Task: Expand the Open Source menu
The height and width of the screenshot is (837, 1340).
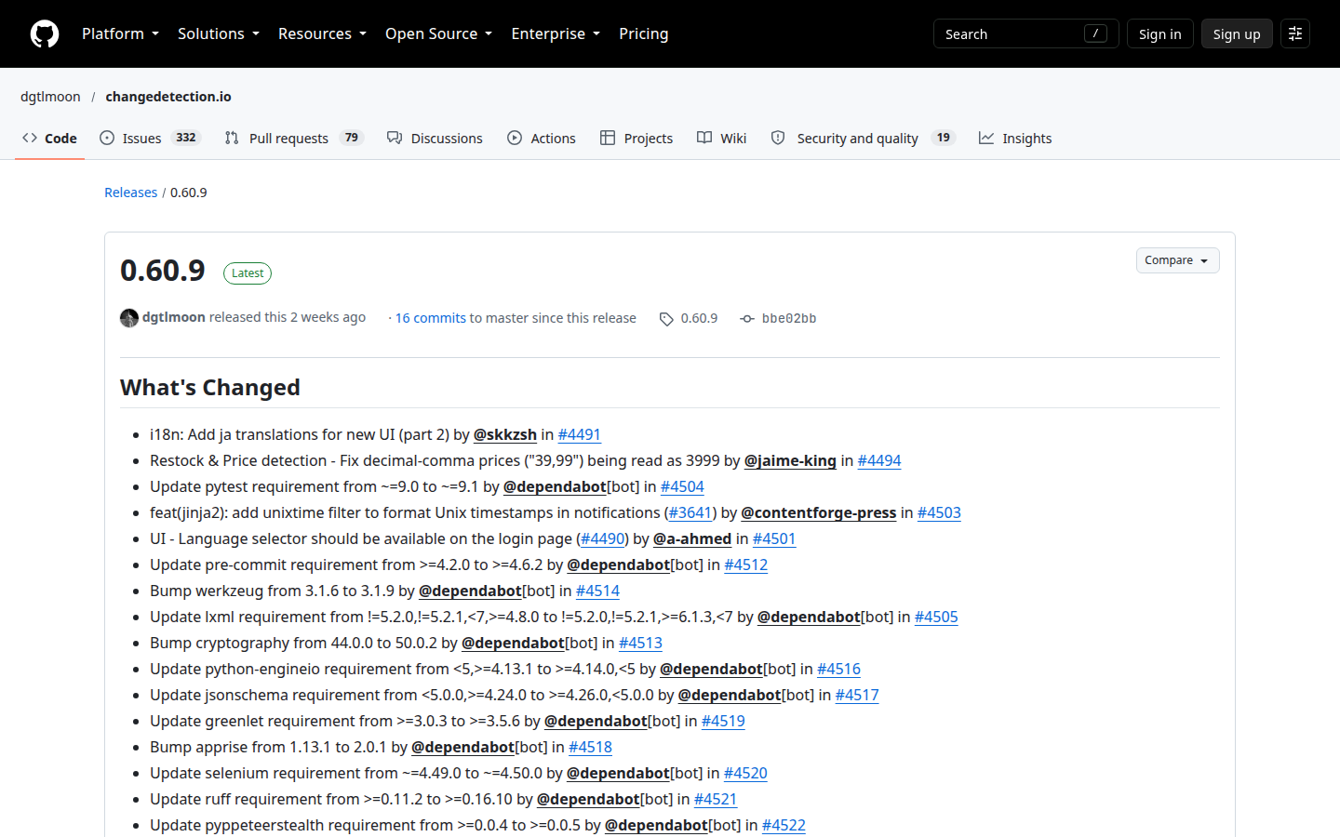Action: tap(438, 33)
